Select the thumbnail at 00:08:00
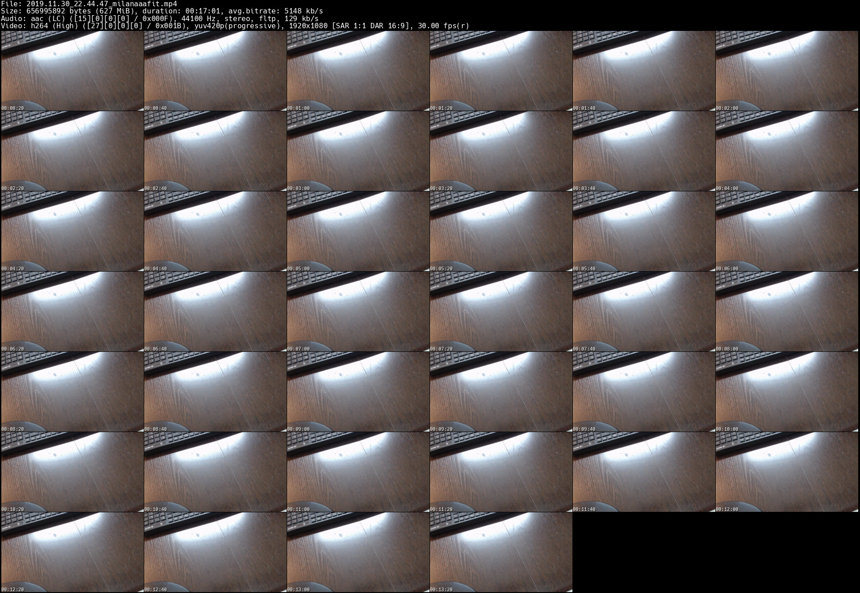 tap(787, 312)
